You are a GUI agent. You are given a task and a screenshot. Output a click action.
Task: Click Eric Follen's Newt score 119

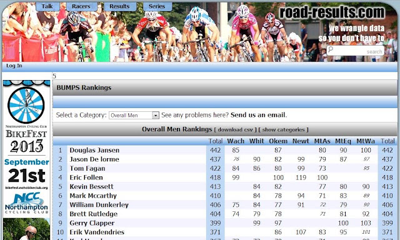[301, 177]
